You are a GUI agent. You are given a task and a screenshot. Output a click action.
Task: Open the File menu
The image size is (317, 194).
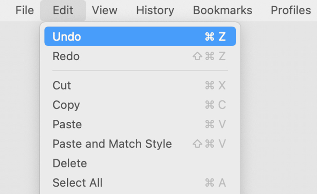pyautogui.click(x=25, y=10)
